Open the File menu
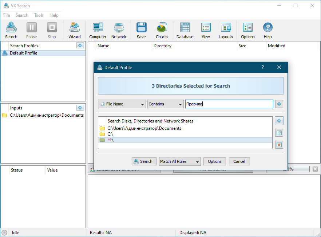The height and width of the screenshot is (237, 321). click(x=7, y=15)
